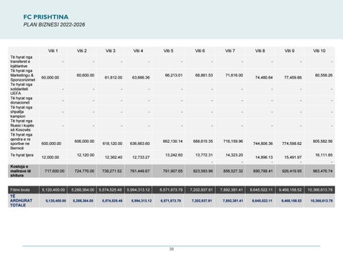This screenshot has height=265, width=343.
Task: Click the 600,000.00 sports center value
Action: click(51, 144)
